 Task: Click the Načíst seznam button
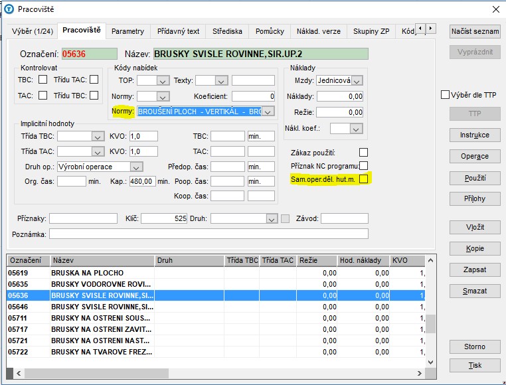(x=475, y=31)
